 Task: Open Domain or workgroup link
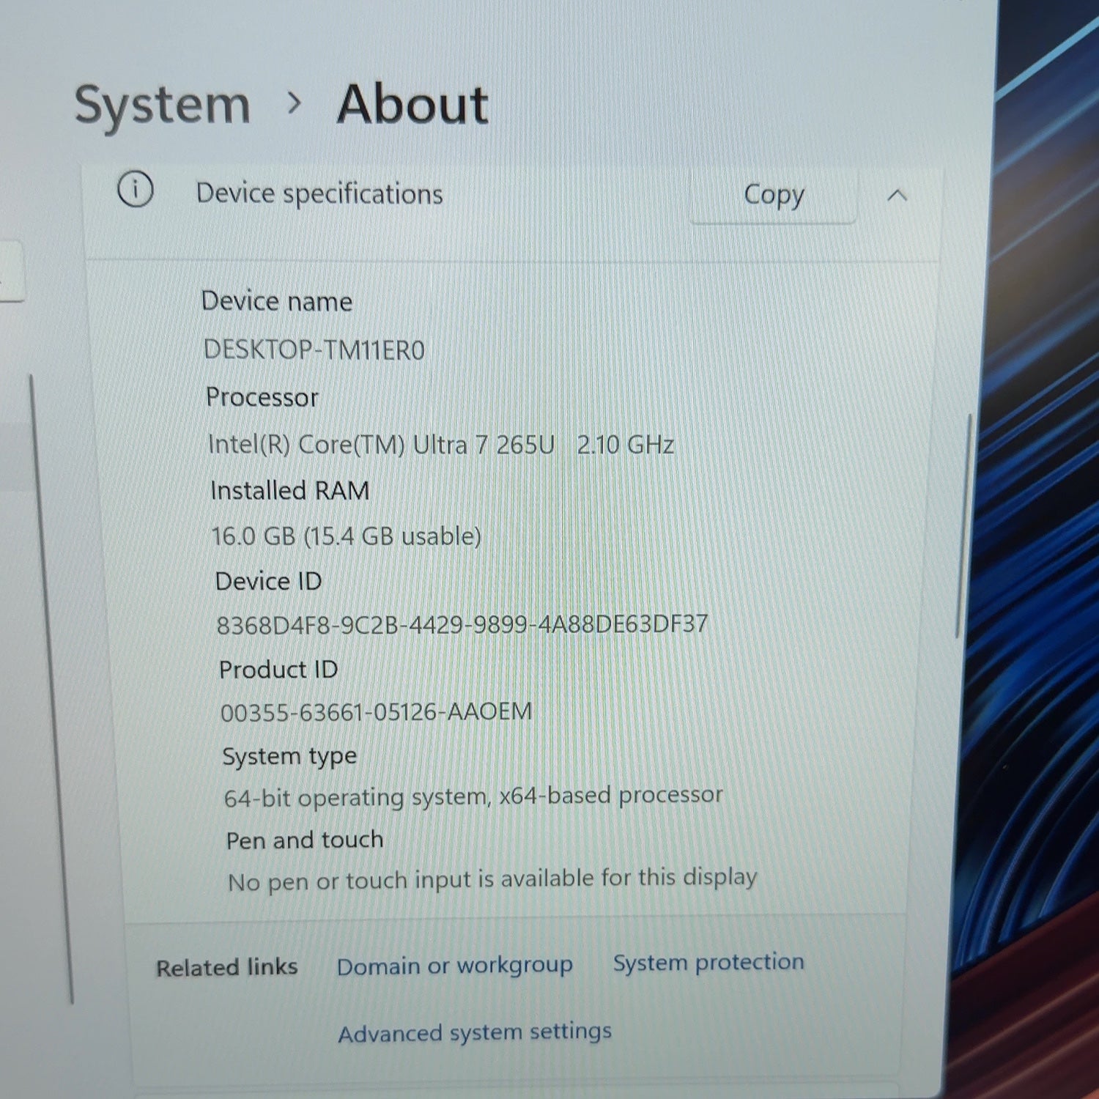454,966
